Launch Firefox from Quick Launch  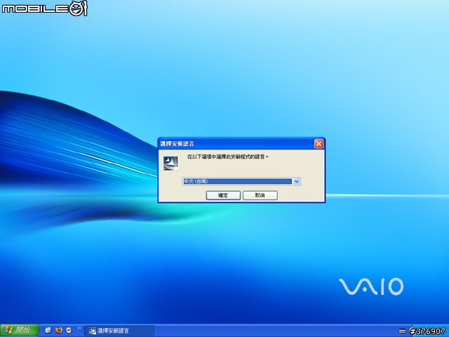[59, 330]
